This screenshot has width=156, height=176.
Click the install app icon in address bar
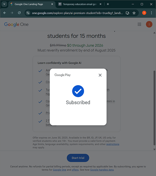[x=128, y=13]
